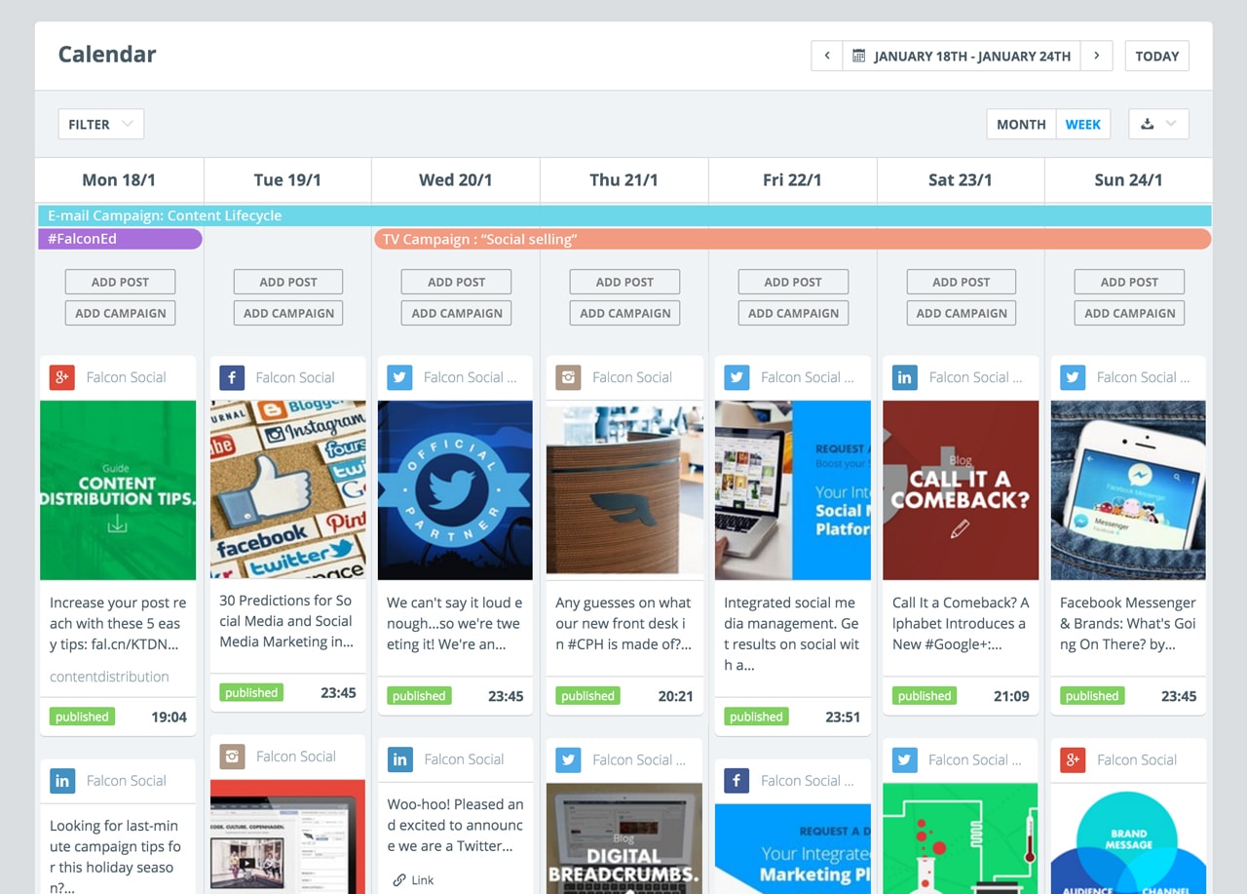
Task: Select the Fri 22/1 column header
Action: pyautogui.click(x=793, y=179)
